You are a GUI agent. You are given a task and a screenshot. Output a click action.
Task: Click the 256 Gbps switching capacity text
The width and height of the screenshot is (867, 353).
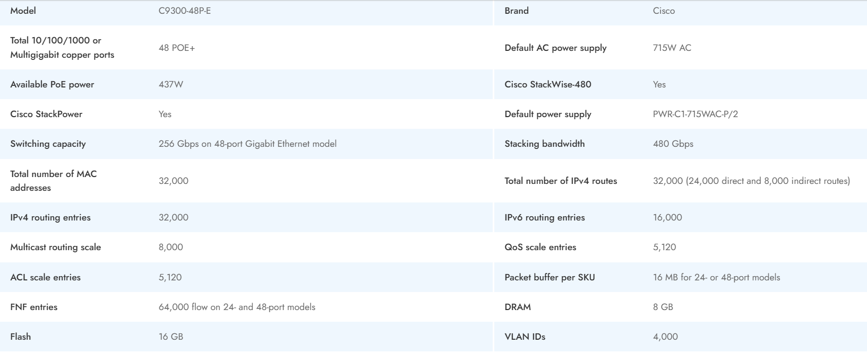pyautogui.click(x=247, y=144)
